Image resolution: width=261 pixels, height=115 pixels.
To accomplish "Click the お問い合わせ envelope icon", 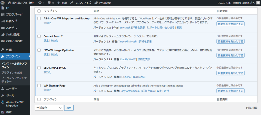I will click(x=3, y=41).
